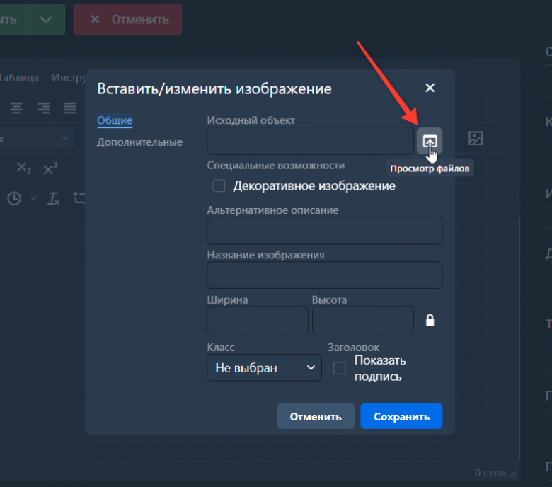Screen dimensions: 552x487
Task: Open the format select dropdown in editor toolbar
Action: tap(38, 138)
